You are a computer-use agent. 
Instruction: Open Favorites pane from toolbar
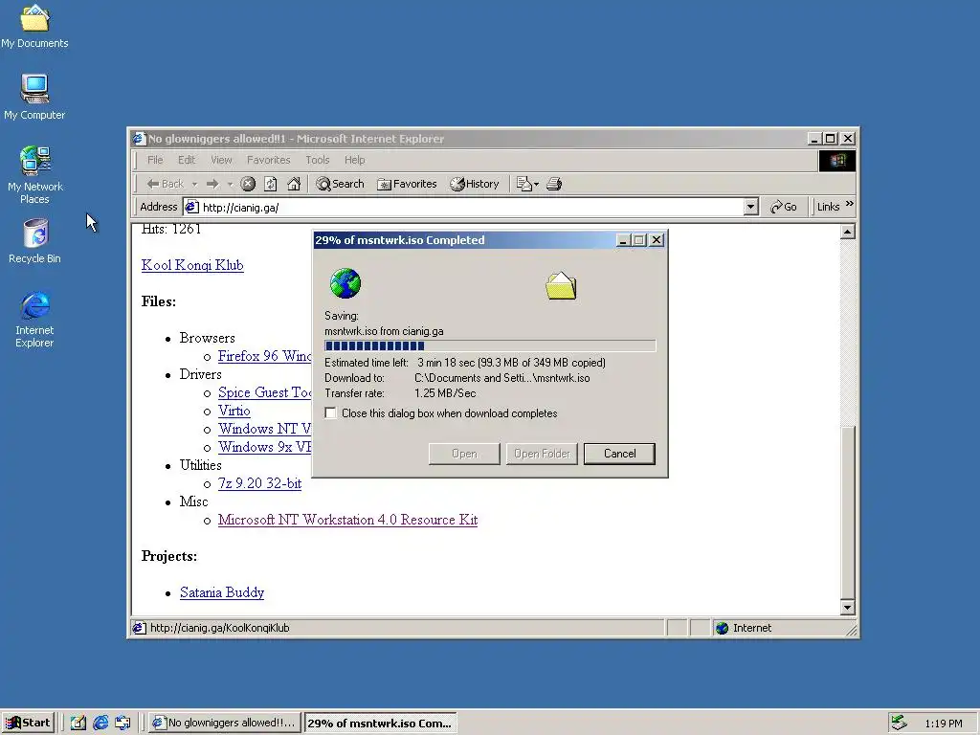407,184
